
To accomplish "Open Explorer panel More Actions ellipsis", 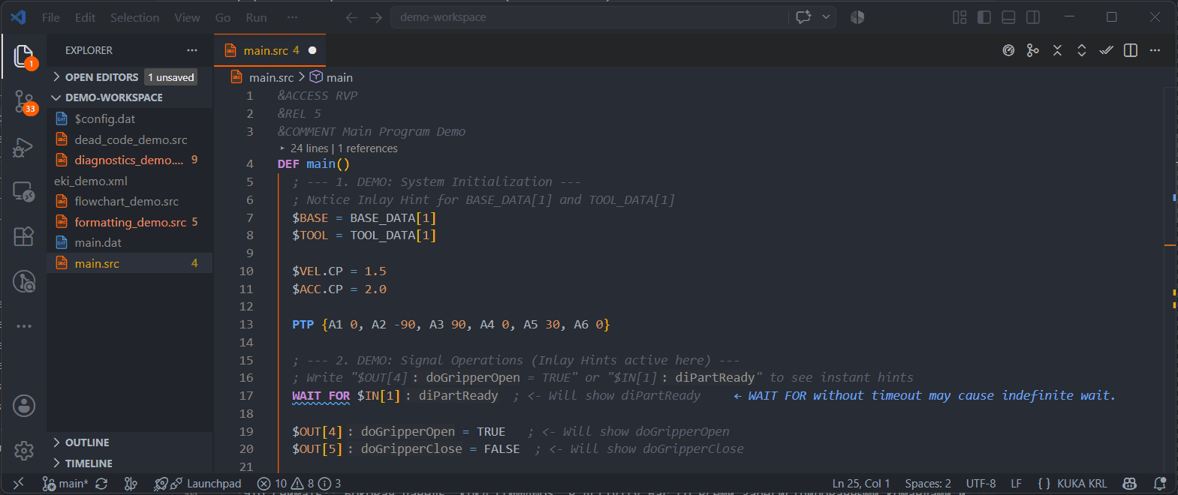I will [192, 50].
